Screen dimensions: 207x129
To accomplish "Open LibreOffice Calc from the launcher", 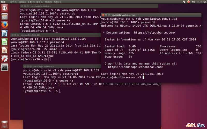I will [x=5, y=42].
